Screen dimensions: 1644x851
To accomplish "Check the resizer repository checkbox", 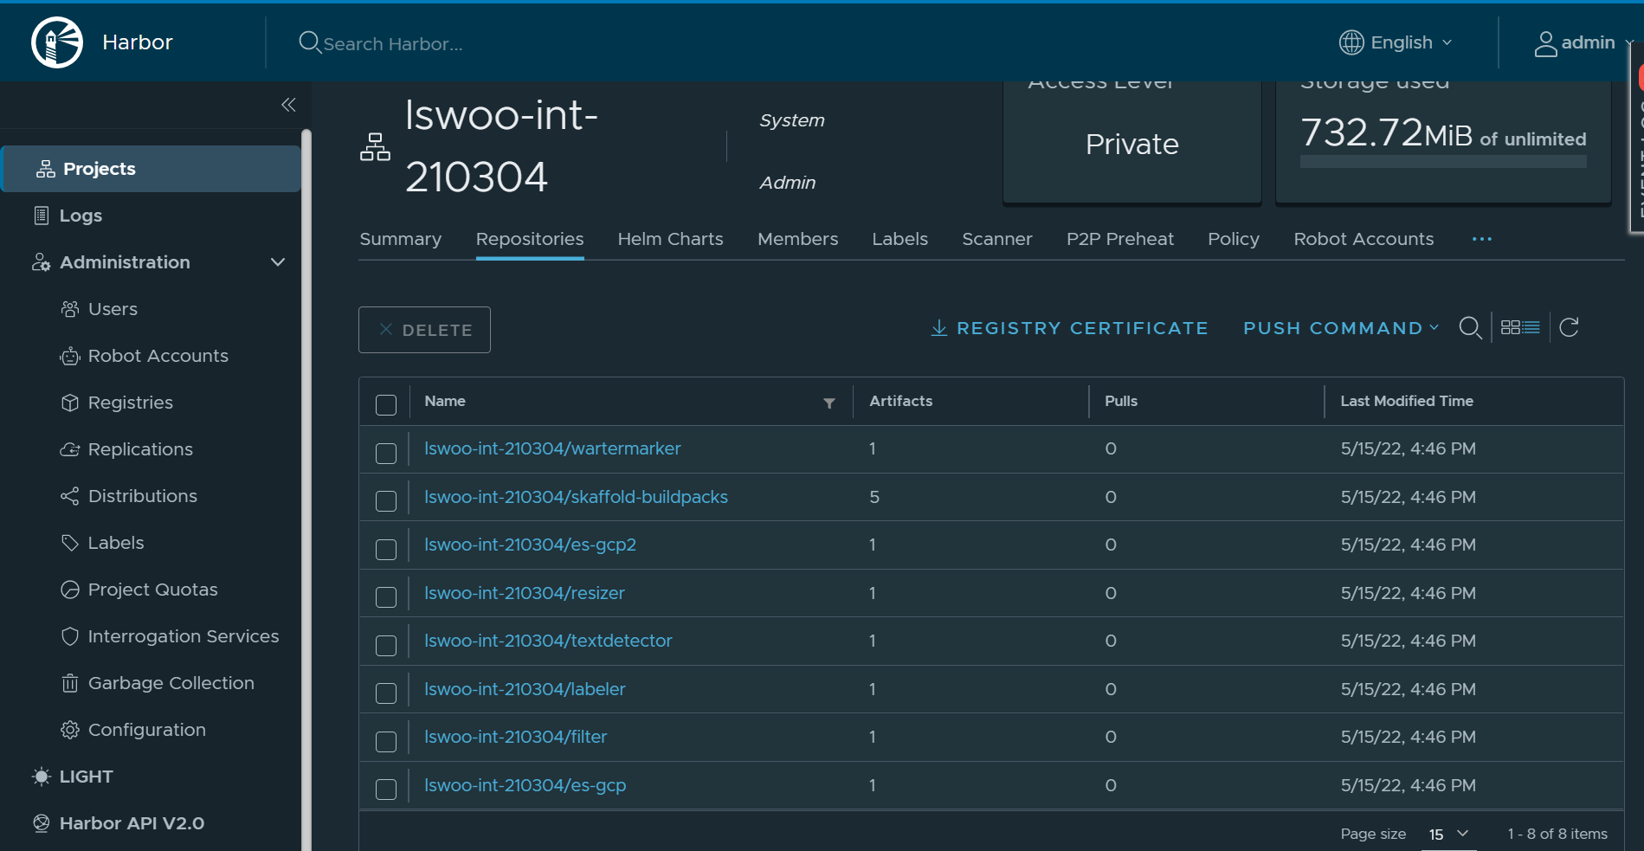I will click(386, 596).
